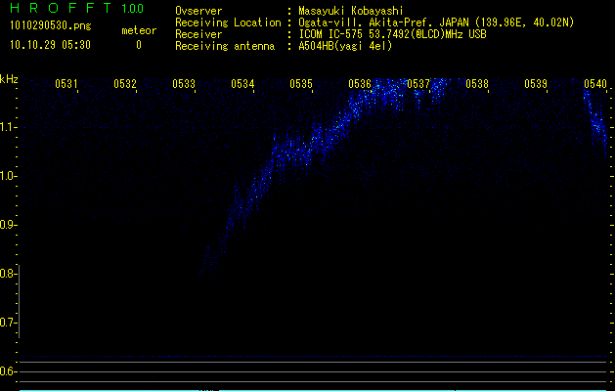This screenshot has height=391, width=615.
Task: Click the 0537 time marker
Action: point(418,84)
